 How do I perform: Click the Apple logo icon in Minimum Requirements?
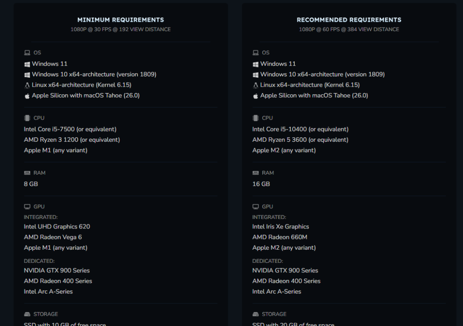pos(27,96)
